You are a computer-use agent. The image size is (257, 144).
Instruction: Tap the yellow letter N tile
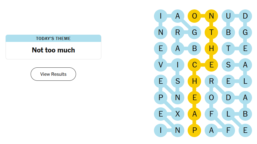click(x=211, y=16)
